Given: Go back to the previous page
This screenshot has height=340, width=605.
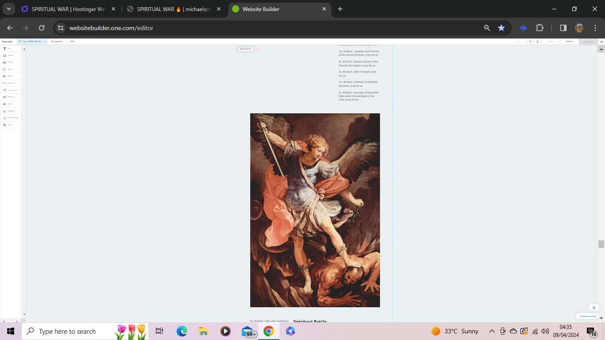Looking at the screenshot, I should (x=10, y=28).
